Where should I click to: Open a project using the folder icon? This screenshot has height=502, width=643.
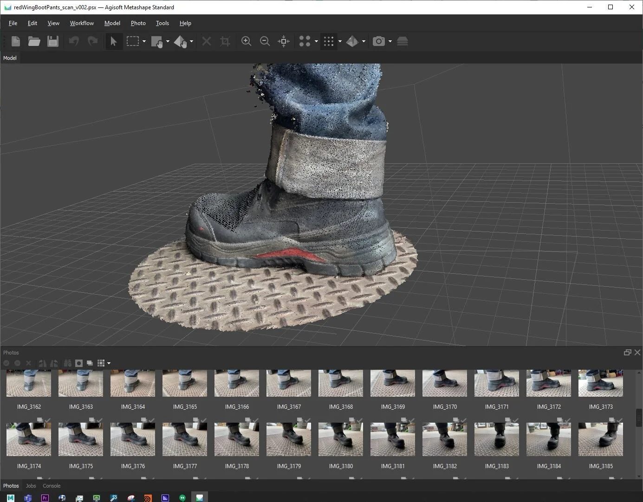[34, 41]
